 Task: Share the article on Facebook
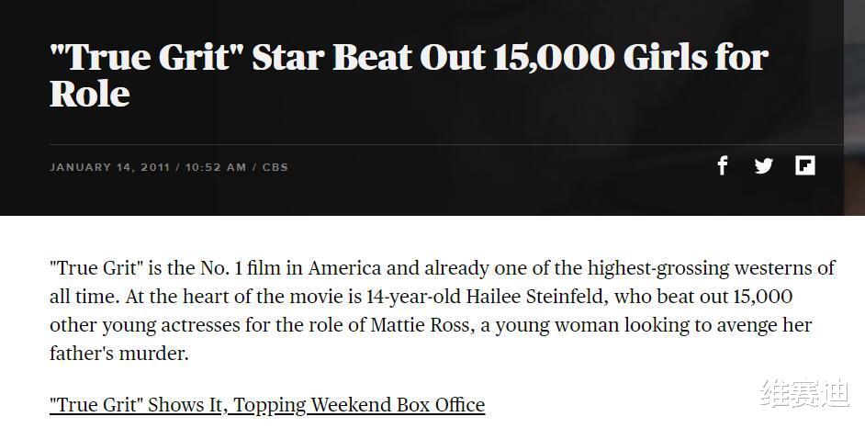(x=723, y=165)
